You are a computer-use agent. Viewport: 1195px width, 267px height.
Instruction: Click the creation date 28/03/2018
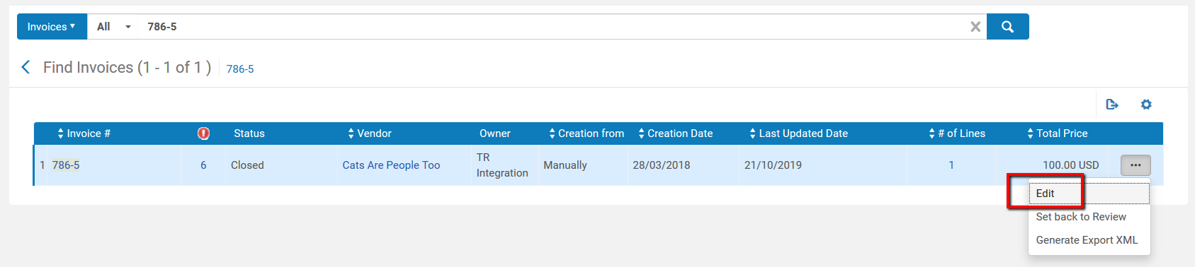coord(661,165)
